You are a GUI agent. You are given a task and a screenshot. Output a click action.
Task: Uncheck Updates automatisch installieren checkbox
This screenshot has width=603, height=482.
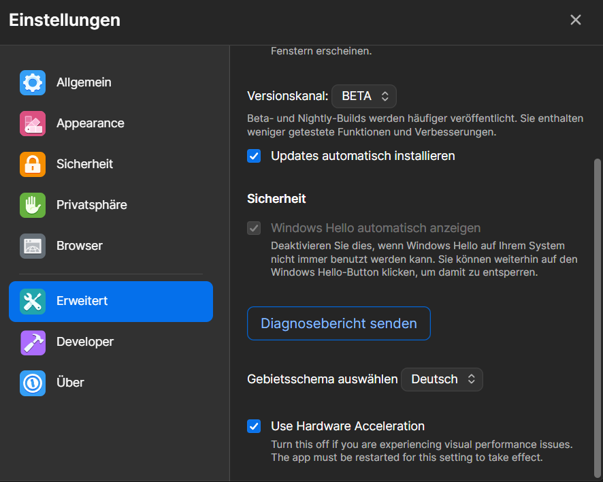click(254, 156)
